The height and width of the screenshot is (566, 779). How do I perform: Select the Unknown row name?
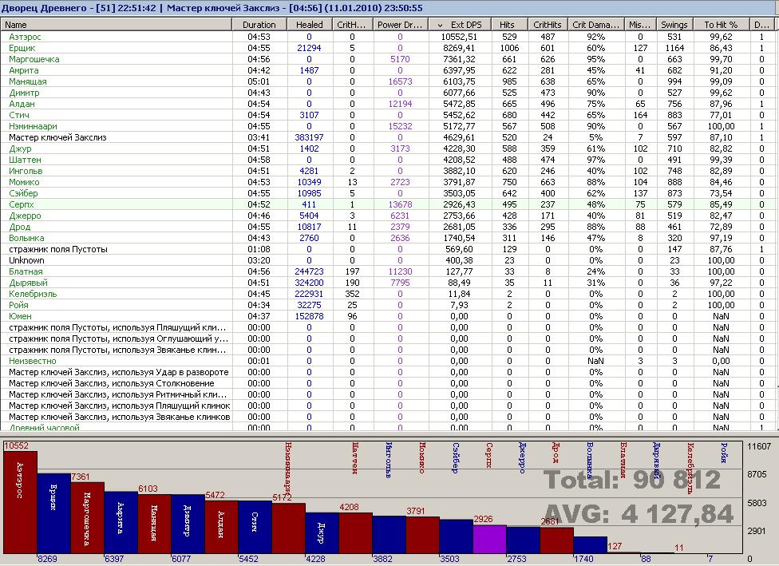coord(26,260)
